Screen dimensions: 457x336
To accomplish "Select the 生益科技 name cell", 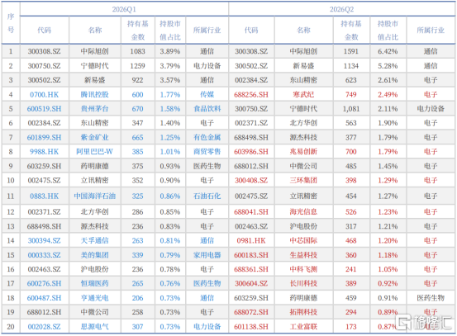I will 303,255.
